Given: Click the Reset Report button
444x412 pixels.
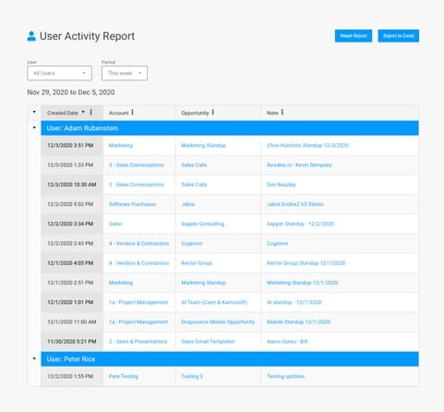Looking at the screenshot, I should 354,36.
